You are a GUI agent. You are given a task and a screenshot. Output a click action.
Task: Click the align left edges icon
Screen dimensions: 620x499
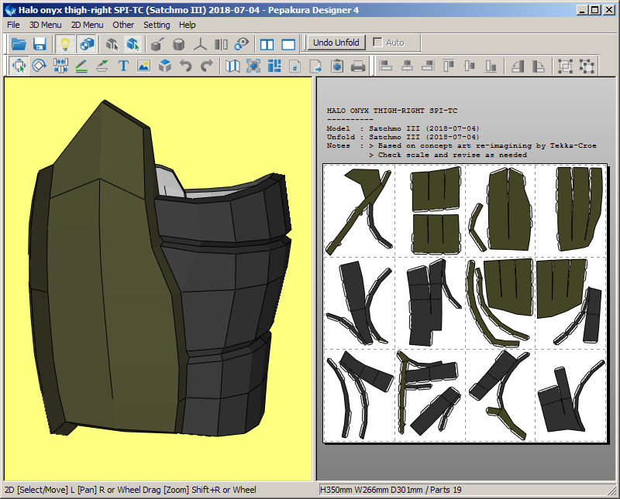[386, 67]
